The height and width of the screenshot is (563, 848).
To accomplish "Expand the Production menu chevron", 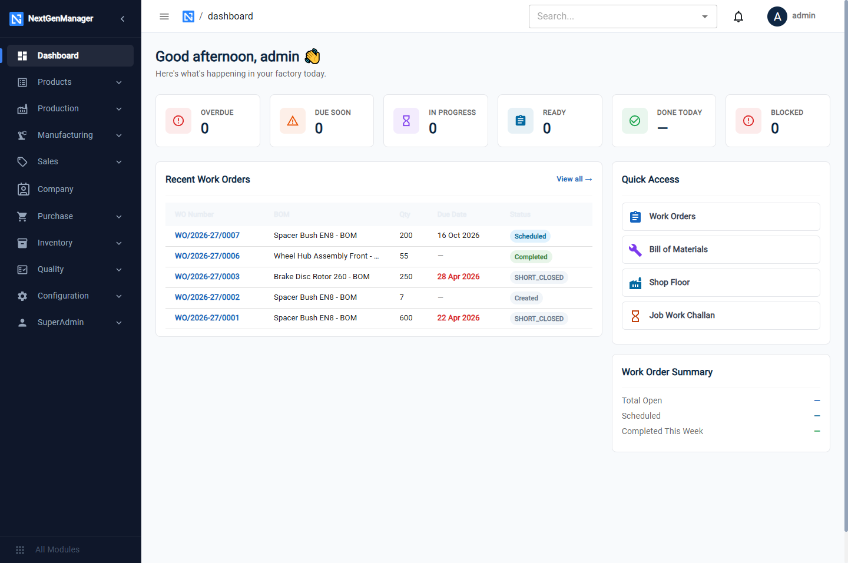I will coord(119,109).
